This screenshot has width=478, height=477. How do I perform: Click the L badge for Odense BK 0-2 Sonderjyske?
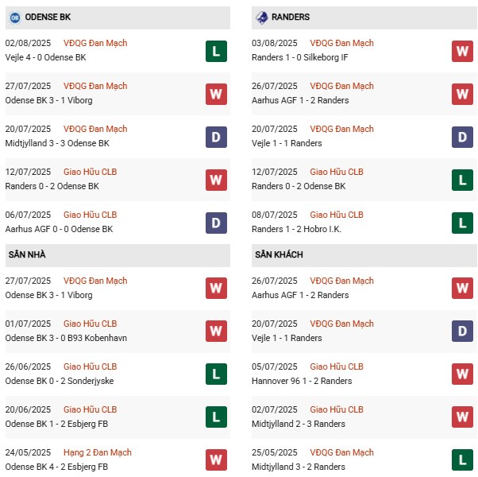click(216, 374)
